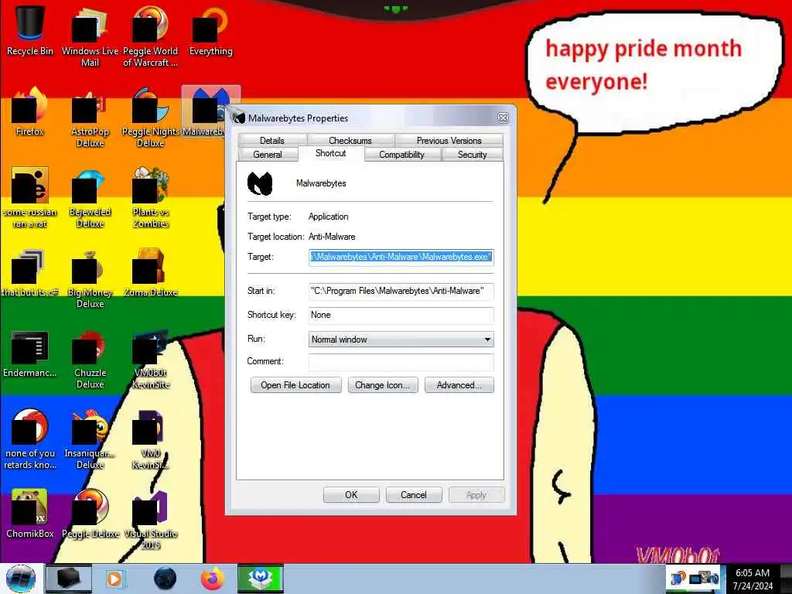This screenshot has width=792, height=594.
Task: Click the Malwarebytes installer taskbar button
Action: tap(261, 579)
